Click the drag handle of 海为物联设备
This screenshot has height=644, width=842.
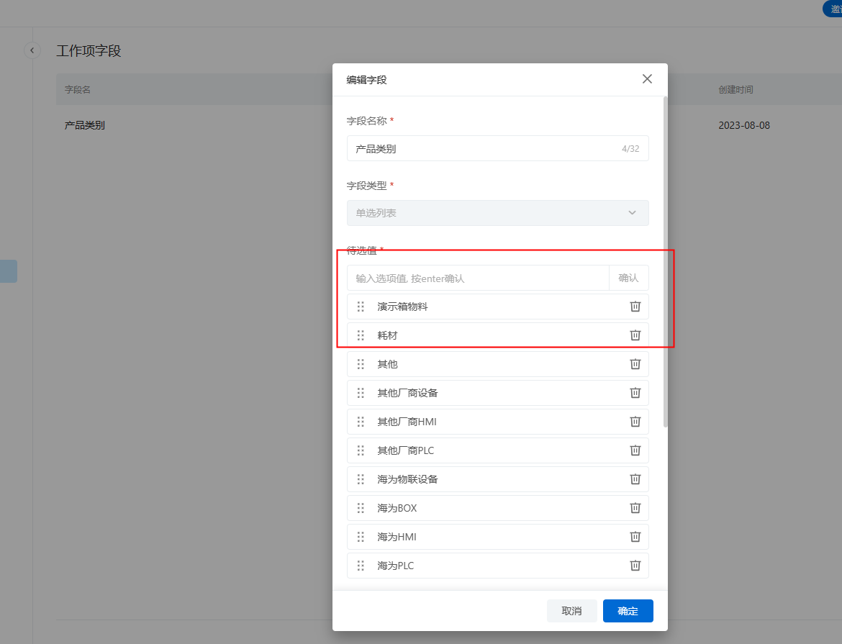tap(361, 479)
